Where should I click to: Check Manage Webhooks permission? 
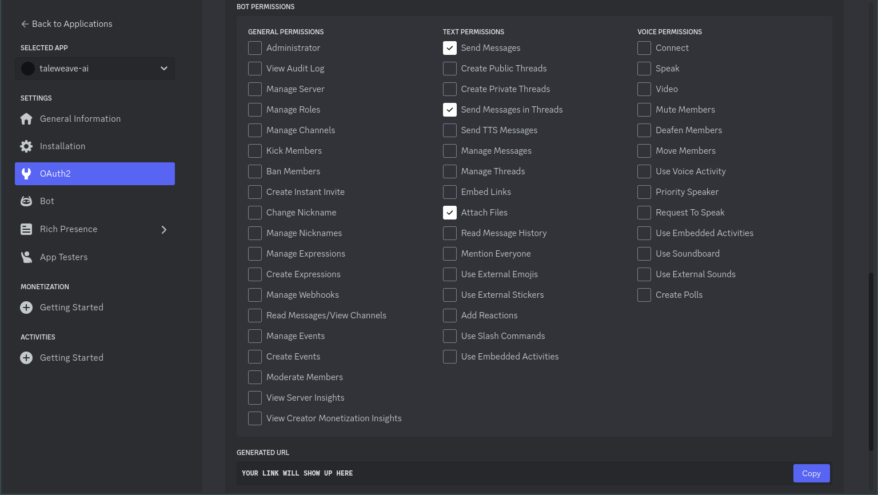click(x=255, y=295)
